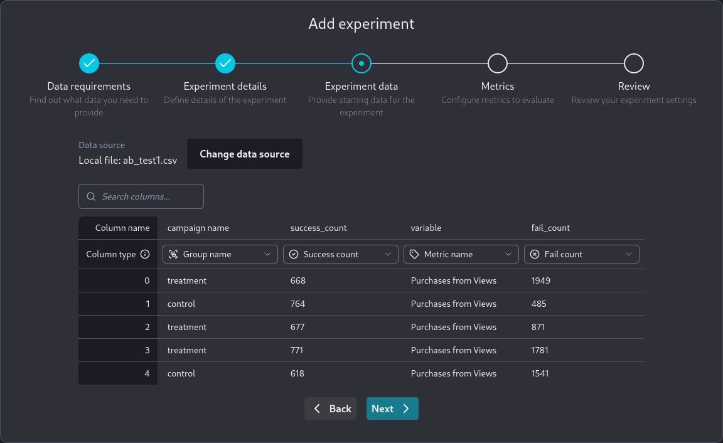Open the Success count column type dropdown
This screenshot has height=443, width=723.
point(340,254)
